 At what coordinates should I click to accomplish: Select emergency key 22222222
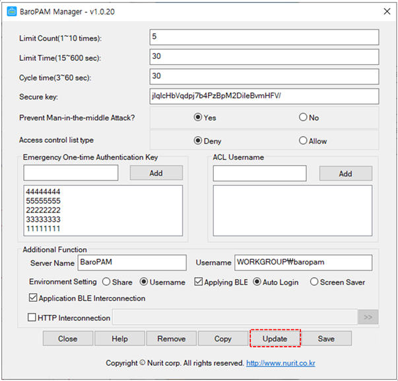(43, 210)
